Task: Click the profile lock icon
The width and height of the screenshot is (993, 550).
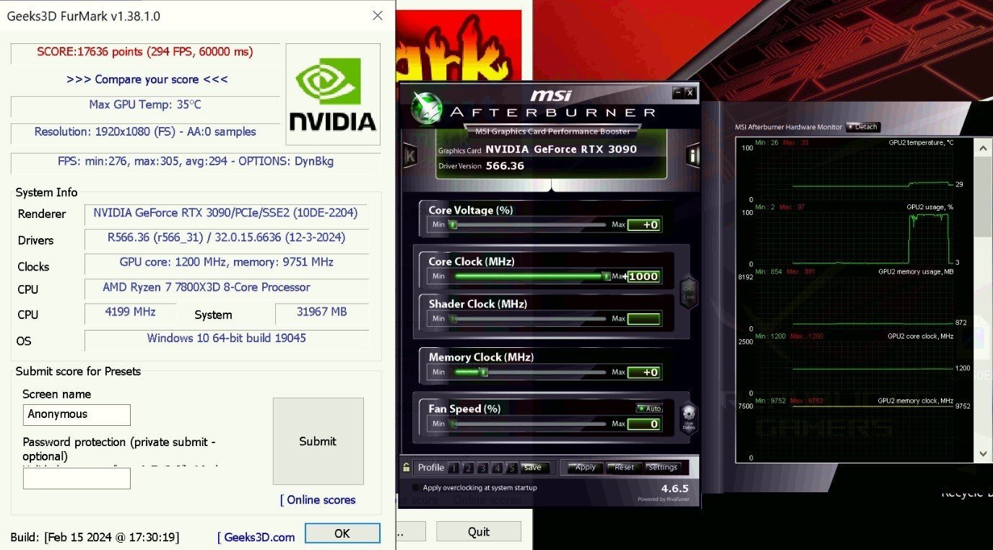Action: point(407,467)
